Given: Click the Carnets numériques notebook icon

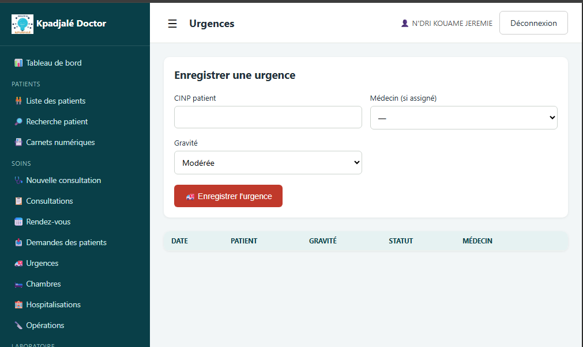Looking at the screenshot, I should coord(18,142).
